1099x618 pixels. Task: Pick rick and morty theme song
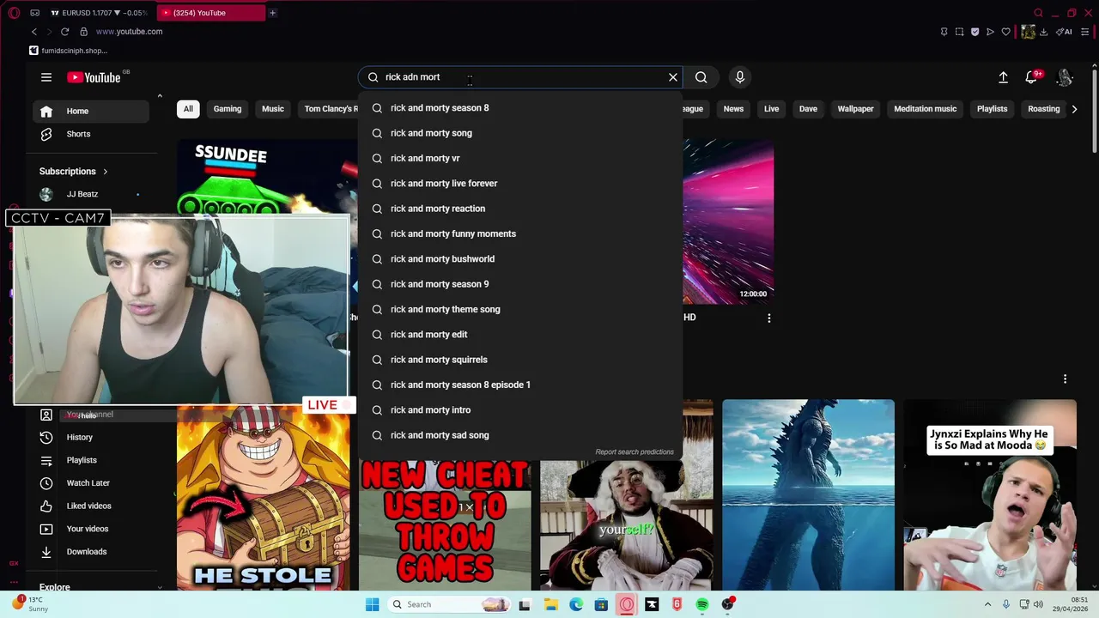coord(520,309)
